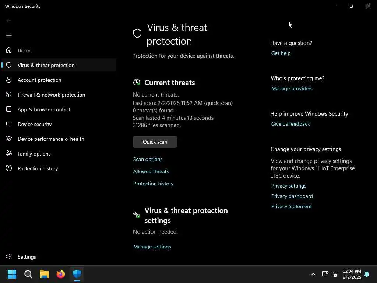Click the back arrow icon
The image size is (377, 283).
[x=9, y=21]
